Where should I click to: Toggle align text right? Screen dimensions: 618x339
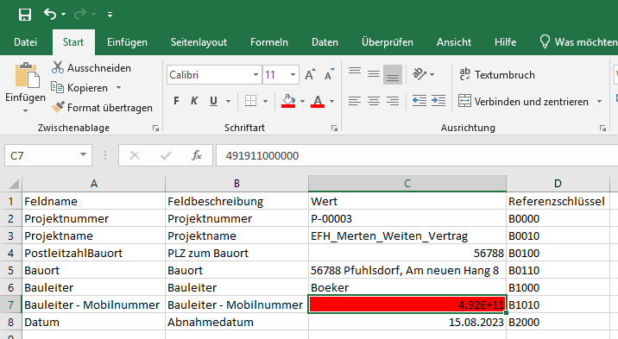(393, 101)
